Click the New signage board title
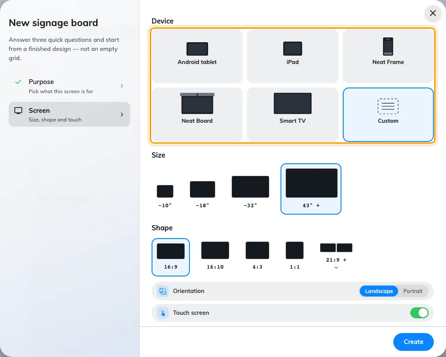The image size is (446, 357). tap(54, 23)
